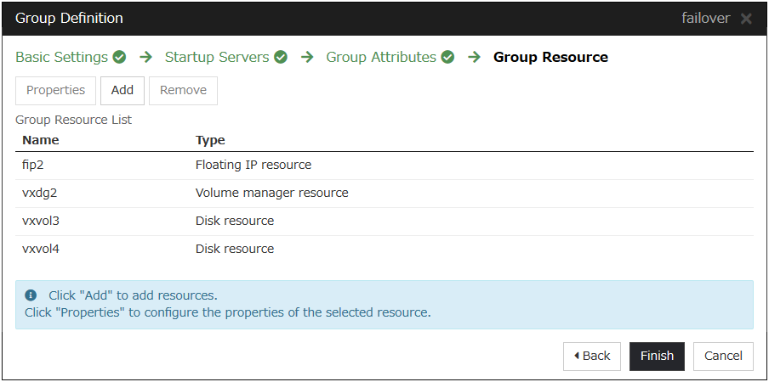Select the Group Resource step label
769x382 pixels.
pos(550,58)
